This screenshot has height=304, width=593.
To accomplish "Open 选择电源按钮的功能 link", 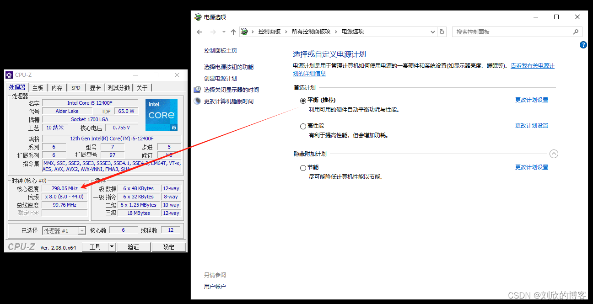I will pyautogui.click(x=229, y=67).
